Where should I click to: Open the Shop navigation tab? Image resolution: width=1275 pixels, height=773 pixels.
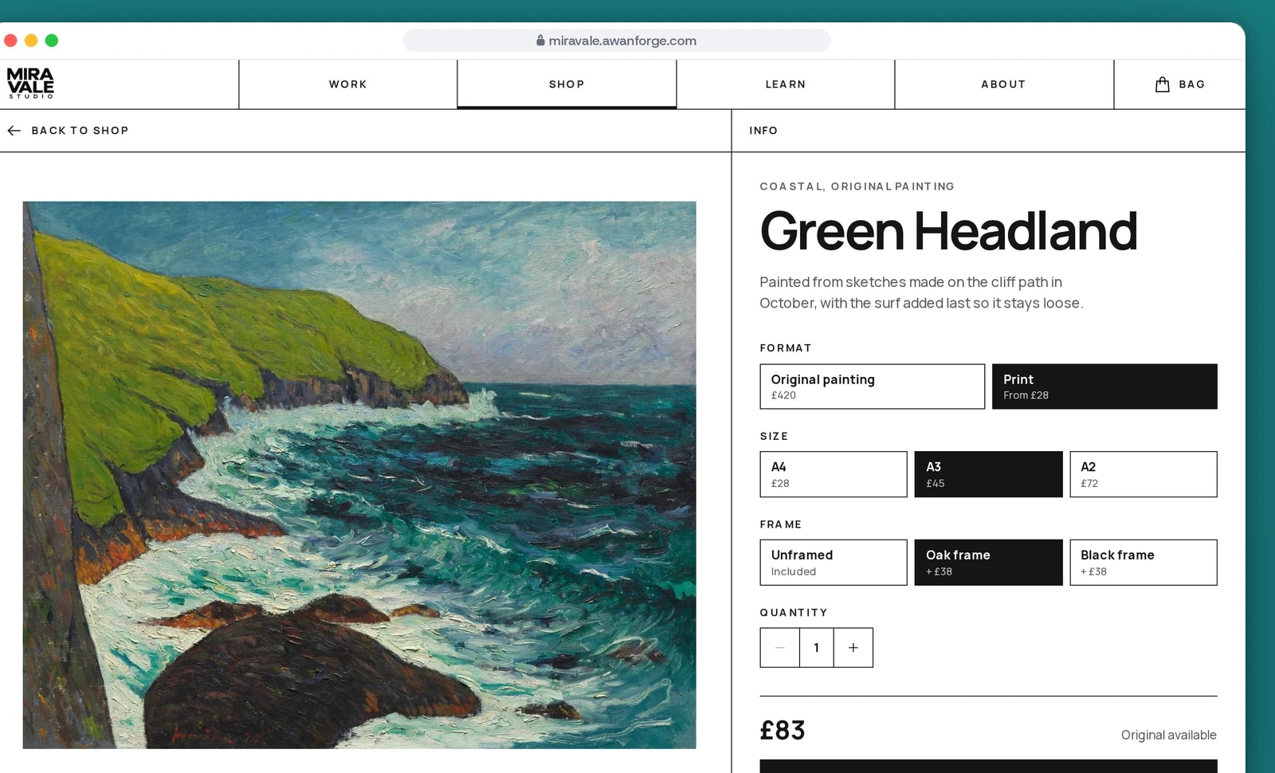(567, 84)
